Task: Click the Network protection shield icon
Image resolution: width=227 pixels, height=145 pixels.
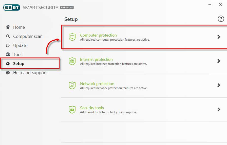Action: [72, 85]
